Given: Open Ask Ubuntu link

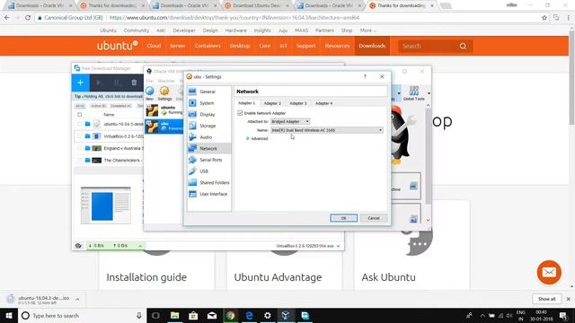Looking at the screenshot, I should point(389,277).
